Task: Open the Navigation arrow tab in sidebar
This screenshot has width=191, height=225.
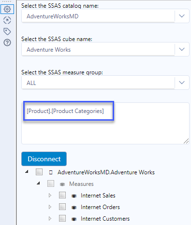Action: point(7,20)
